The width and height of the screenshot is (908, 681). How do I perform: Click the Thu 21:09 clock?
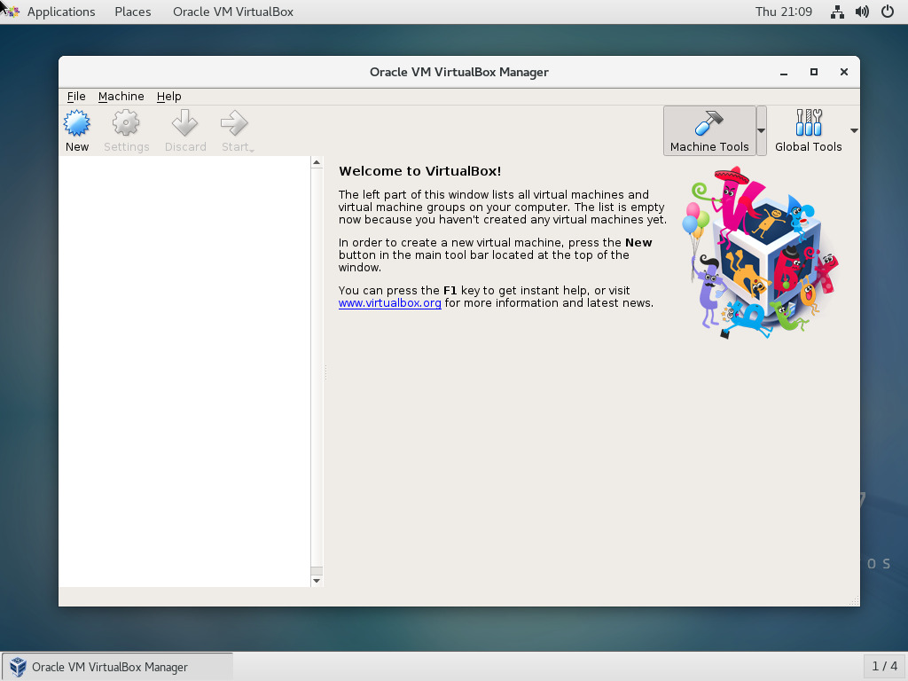pos(784,12)
